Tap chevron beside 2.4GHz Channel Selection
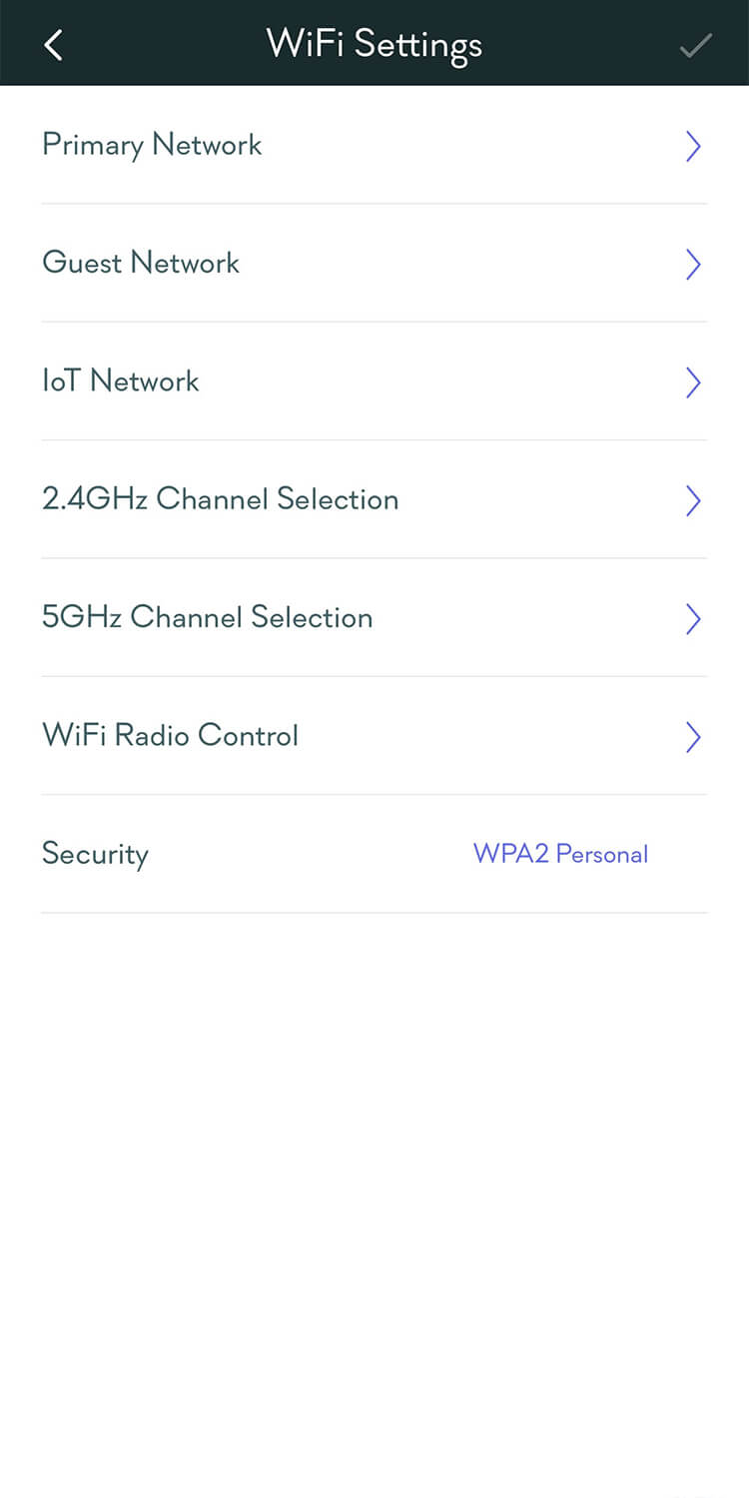 (693, 500)
